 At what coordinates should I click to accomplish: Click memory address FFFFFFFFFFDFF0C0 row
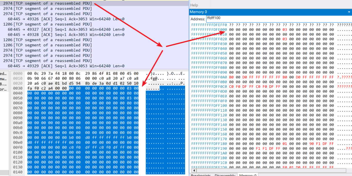pos(271,86)
